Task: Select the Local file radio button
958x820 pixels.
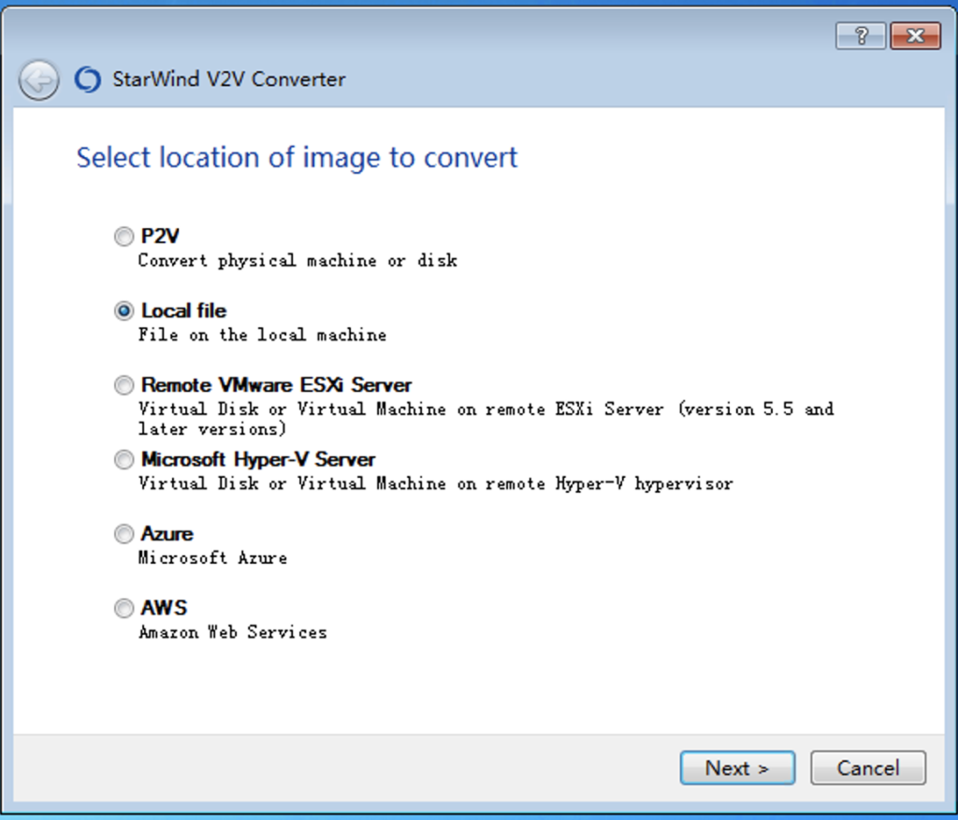Action: (x=123, y=311)
